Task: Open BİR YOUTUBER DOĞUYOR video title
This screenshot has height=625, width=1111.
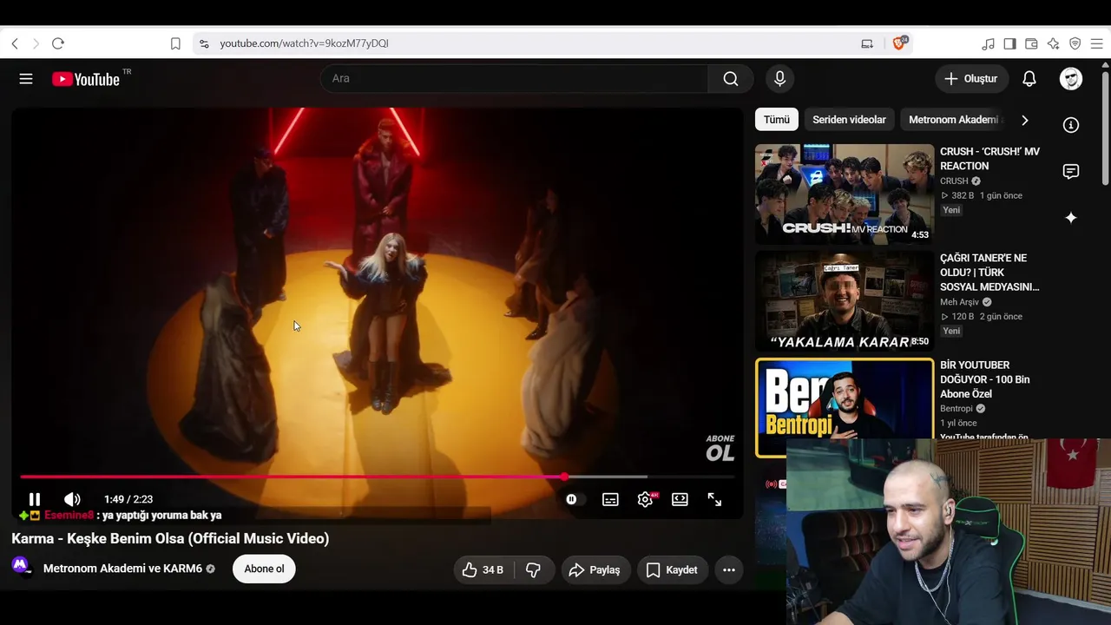Action: tap(985, 379)
